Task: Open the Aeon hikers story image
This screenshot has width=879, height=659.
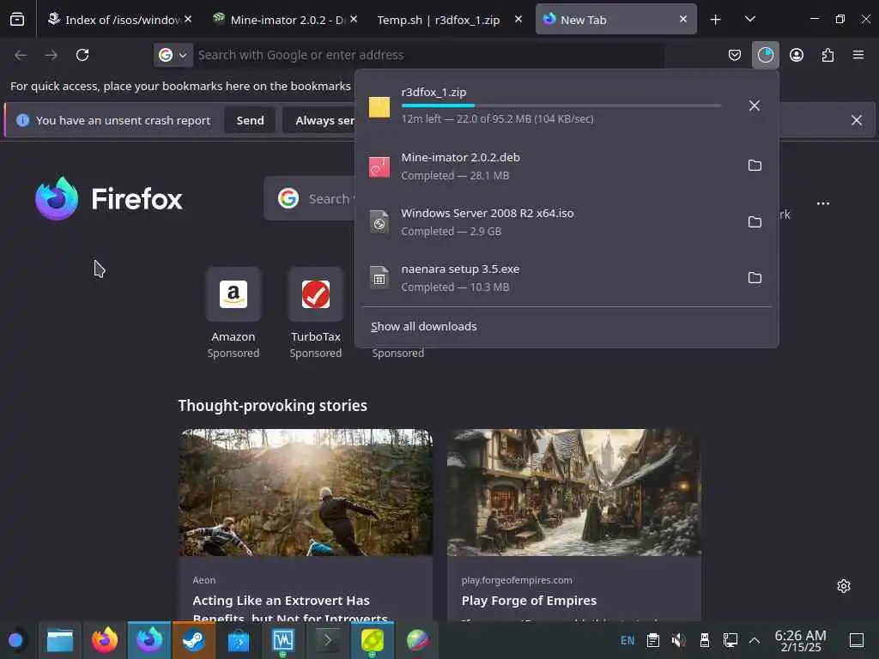Action: (306, 493)
